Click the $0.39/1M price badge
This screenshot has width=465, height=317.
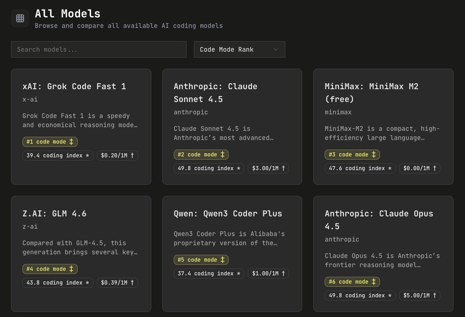pos(118,282)
